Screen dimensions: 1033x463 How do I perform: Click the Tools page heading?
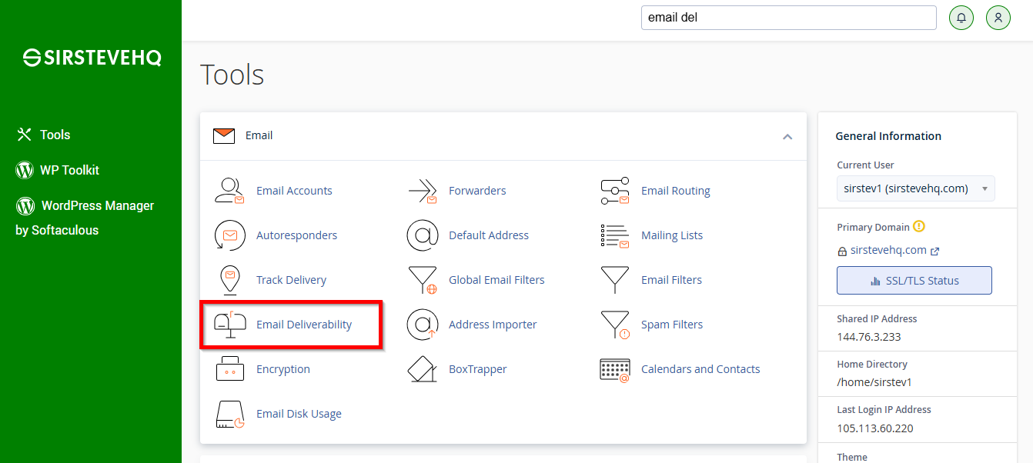click(232, 75)
